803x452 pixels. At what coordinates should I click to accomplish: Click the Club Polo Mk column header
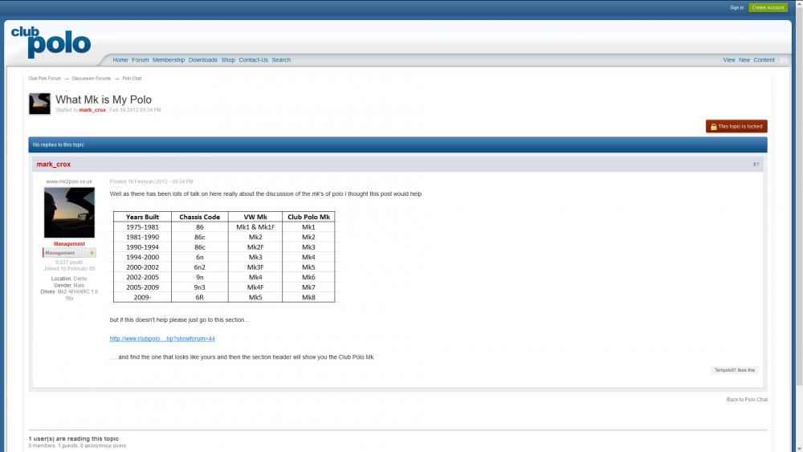click(x=308, y=217)
